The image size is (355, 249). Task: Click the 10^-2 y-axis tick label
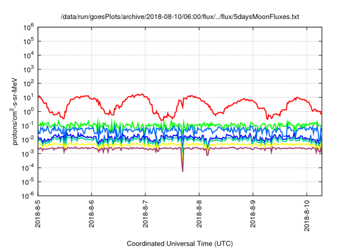(28, 140)
